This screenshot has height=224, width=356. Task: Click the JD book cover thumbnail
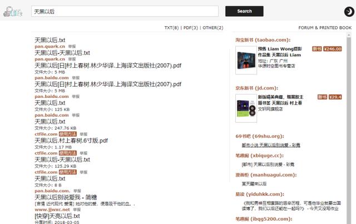pos(246,108)
